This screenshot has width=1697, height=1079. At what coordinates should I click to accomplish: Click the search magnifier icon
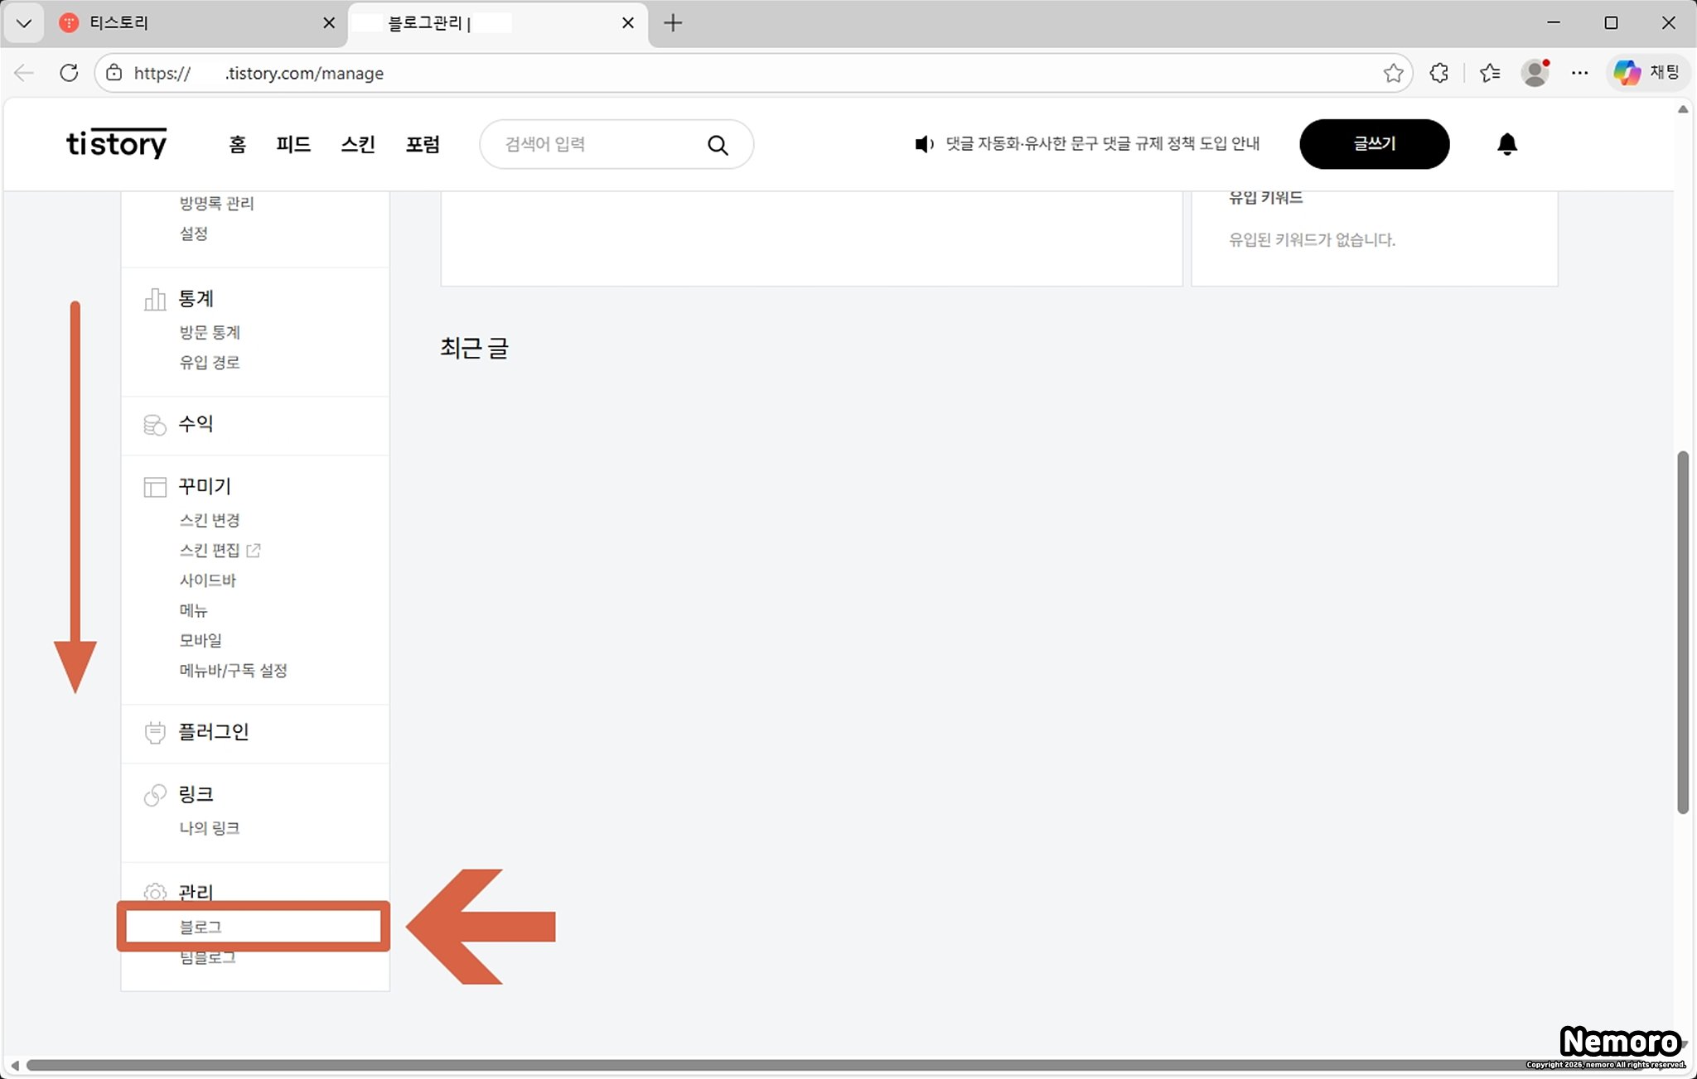pyautogui.click(x=718, y=145)
